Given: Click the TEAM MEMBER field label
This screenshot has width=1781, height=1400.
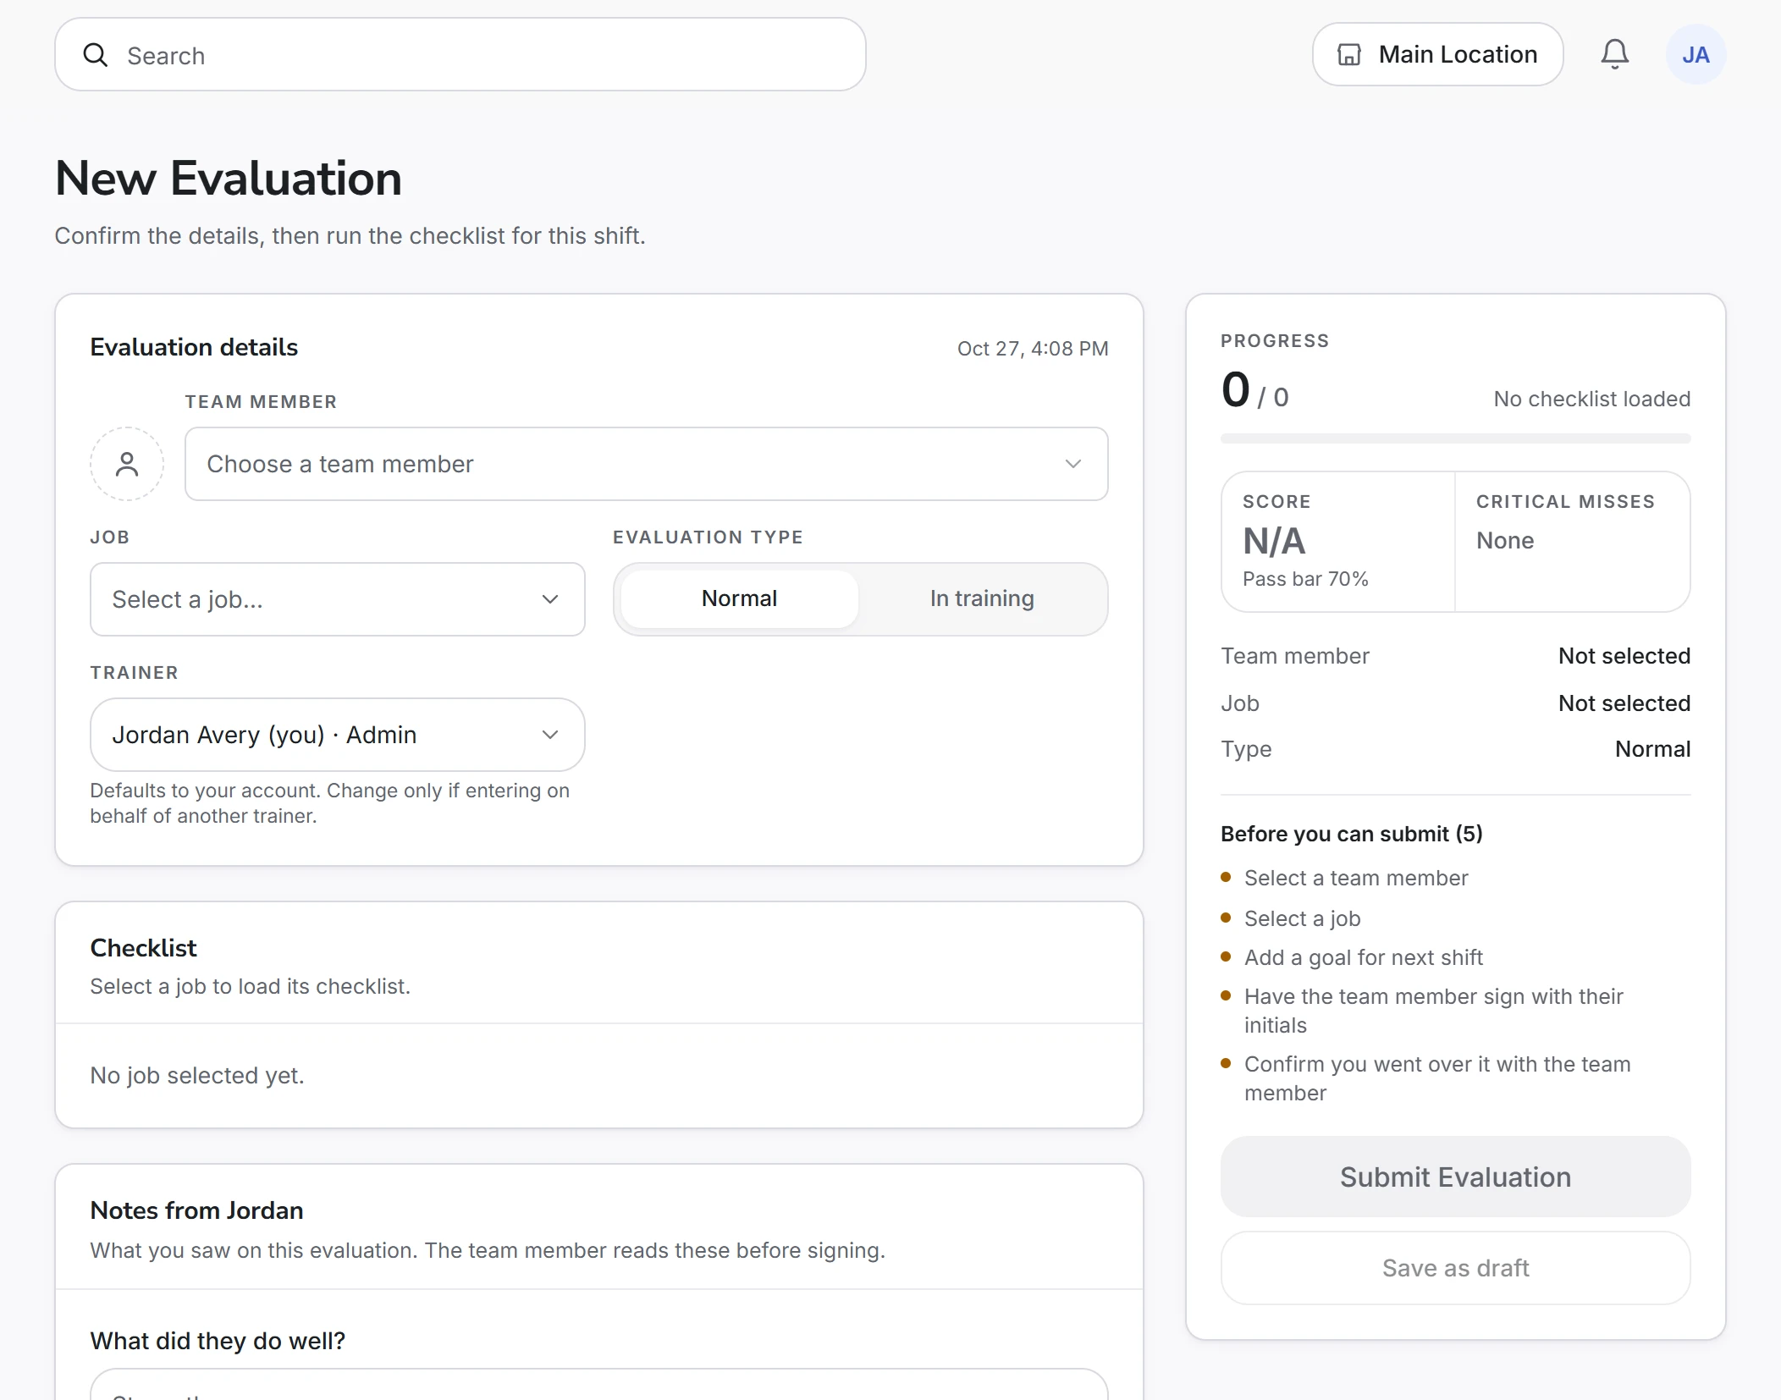Looking at the screenshot, I should coord(261,402).
